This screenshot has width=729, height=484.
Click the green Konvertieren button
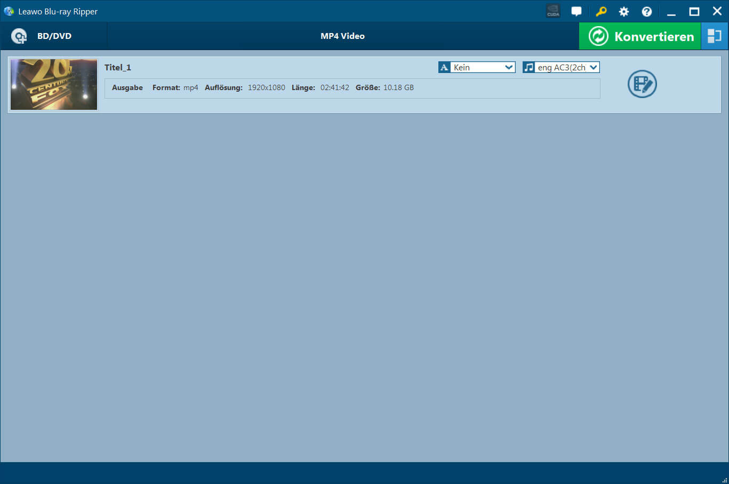[x=640, y=36]
